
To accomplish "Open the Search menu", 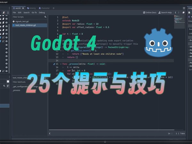I will coord(27,12).
